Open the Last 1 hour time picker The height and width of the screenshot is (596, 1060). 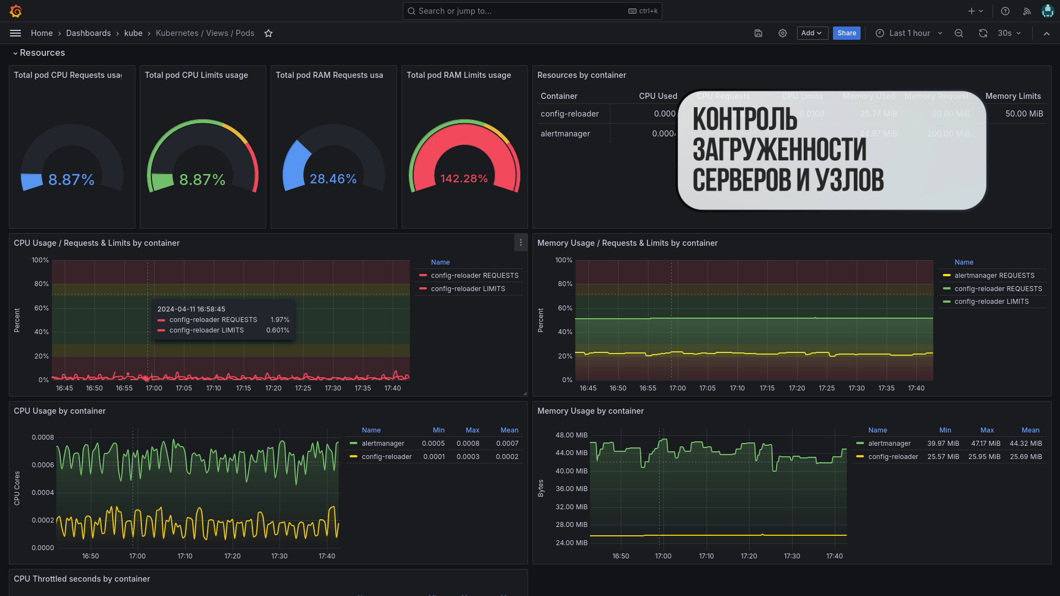pos(909,33)
